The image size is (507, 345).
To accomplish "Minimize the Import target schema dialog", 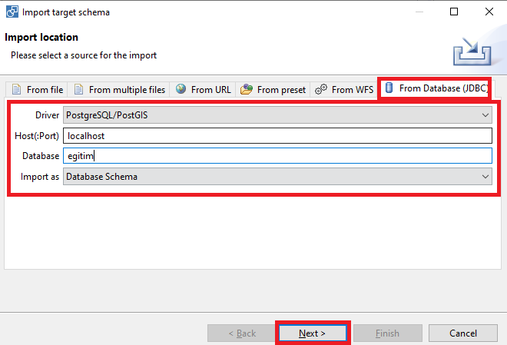I will point(419,12).
